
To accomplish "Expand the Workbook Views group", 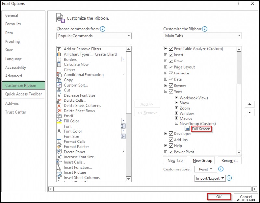I will tap(176, 98).
